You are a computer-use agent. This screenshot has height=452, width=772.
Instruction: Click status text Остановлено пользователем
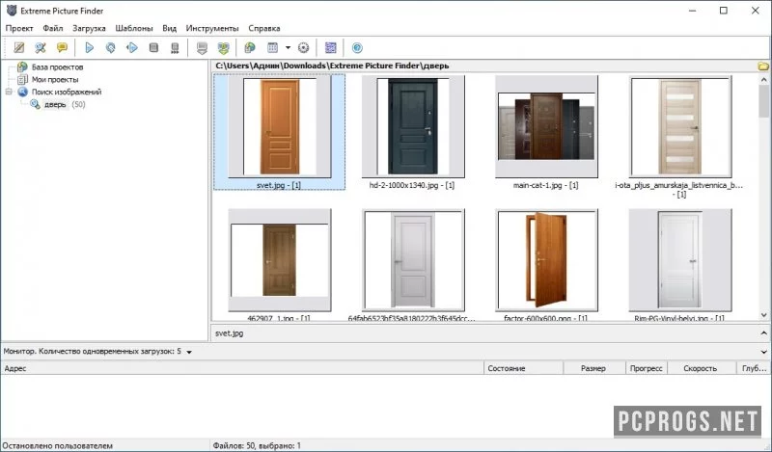58,445
